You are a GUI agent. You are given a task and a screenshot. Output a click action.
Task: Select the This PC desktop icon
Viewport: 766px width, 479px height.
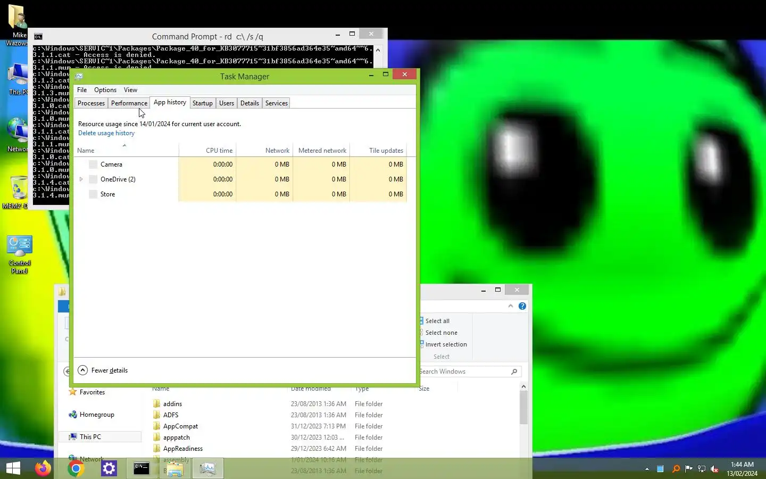pyautogui.click(x=18, y=78)
